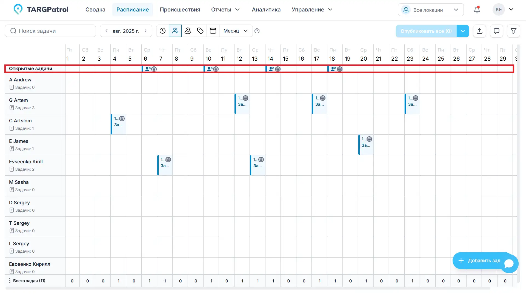The width and height of the screenshot is (526, 295).
Task: Select the people grouping view icon
Action: pyautogui.click(x=175, y=31)
